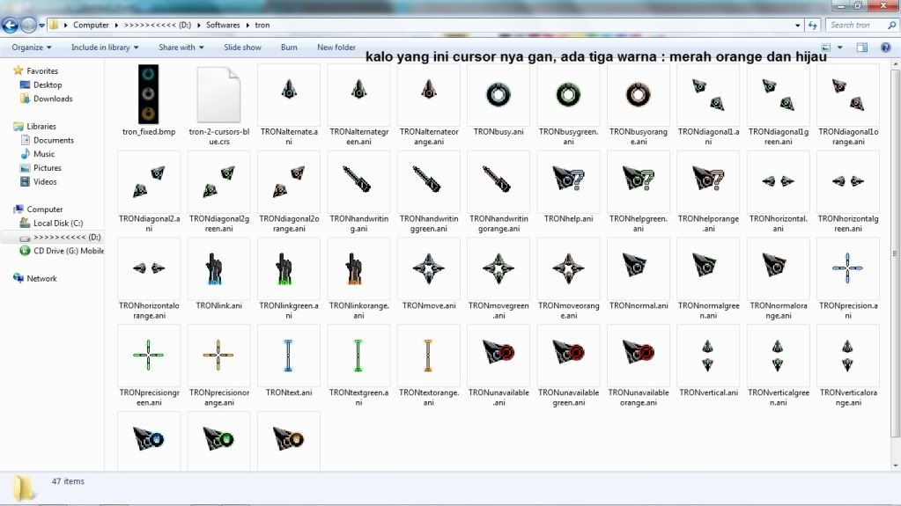
Task: Select TRONbusyorange.ani cursor file
Action: click(639, 95)
